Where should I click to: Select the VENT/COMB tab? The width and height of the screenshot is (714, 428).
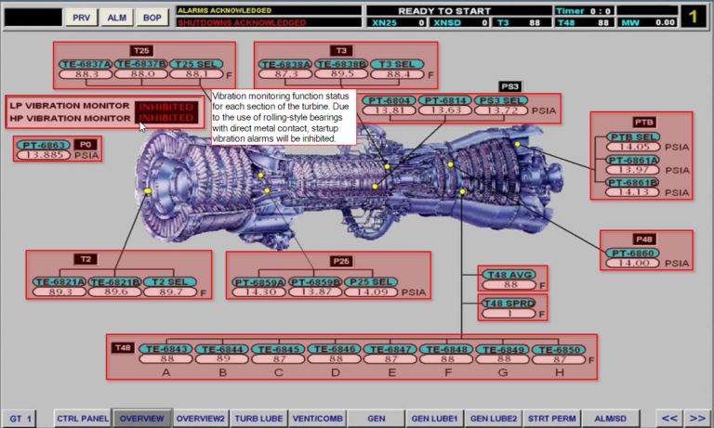click(317, 419)
